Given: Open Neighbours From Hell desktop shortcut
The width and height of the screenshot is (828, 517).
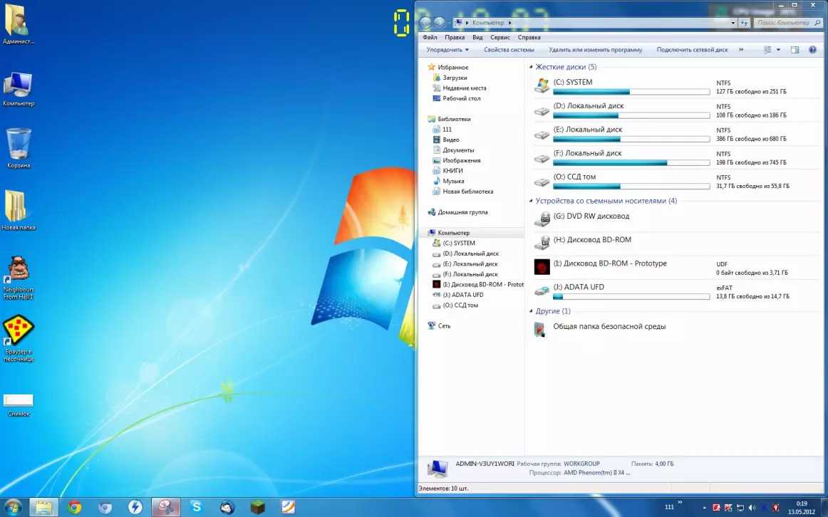Looking at the screenshot, I should 19,271.
